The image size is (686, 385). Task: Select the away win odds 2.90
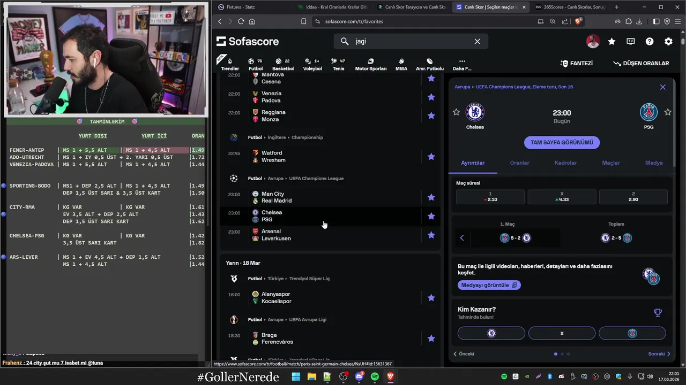633,197
